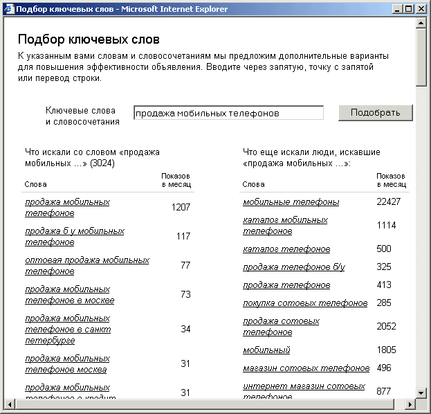Click the horizontal scrollbar right arrow
Viewport: 431px width, 414px height.
click(410, 404)
